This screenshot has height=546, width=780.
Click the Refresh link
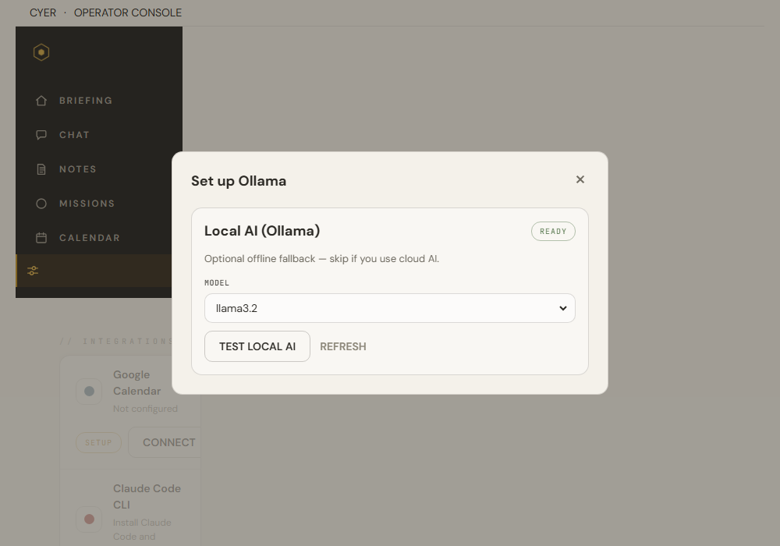tap(342, 346)
